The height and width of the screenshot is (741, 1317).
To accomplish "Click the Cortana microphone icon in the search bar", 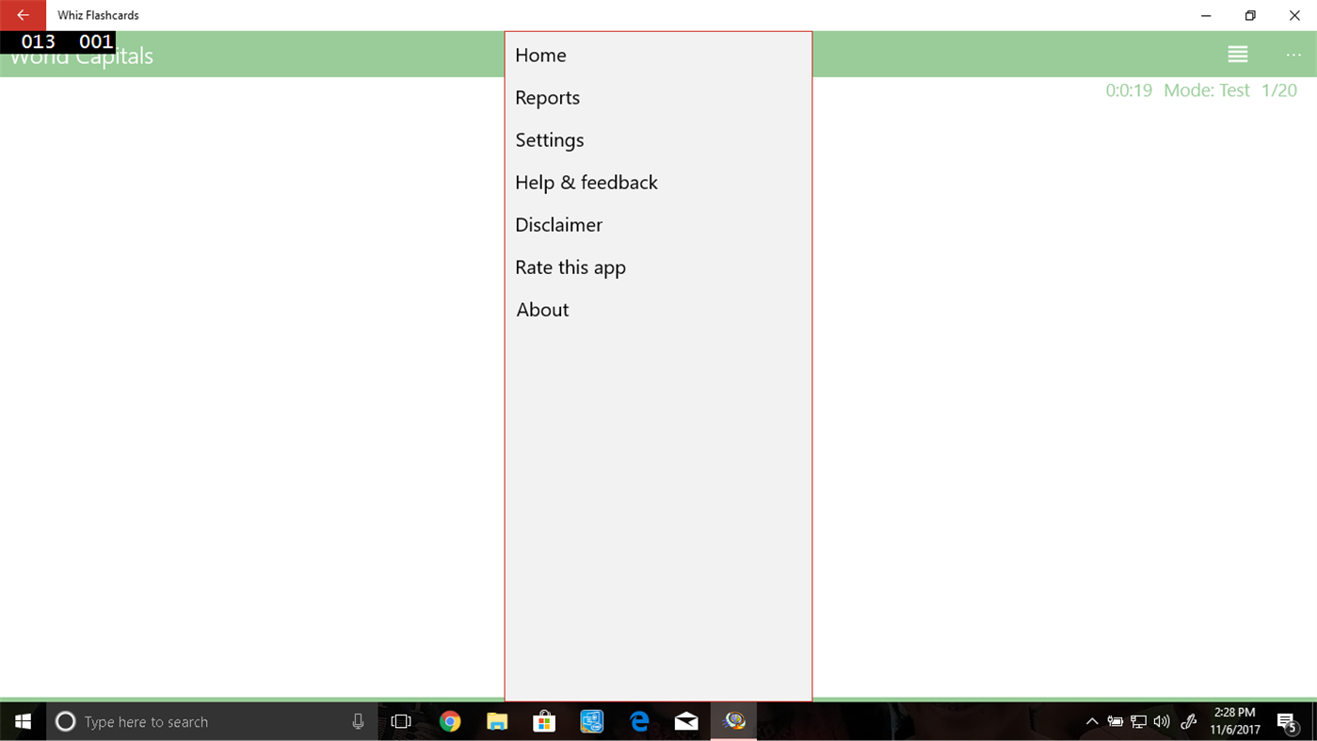I will pos(358,721).
